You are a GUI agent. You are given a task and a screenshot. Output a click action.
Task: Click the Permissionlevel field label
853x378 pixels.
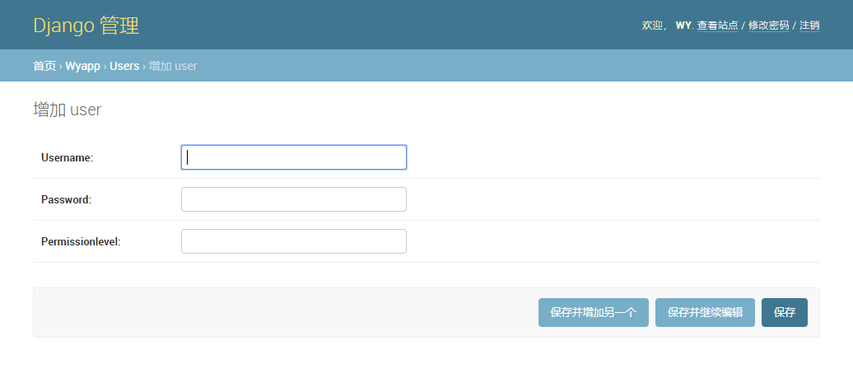(x=81, y=241)
